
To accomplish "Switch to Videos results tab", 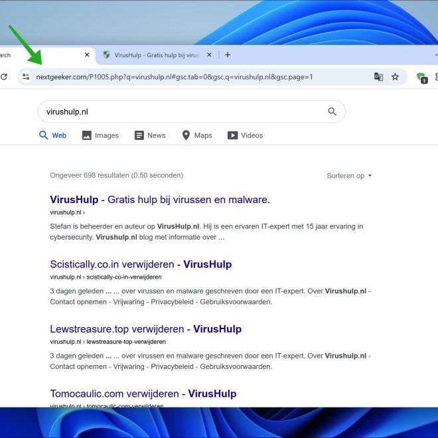I will [x=246, y=135].
